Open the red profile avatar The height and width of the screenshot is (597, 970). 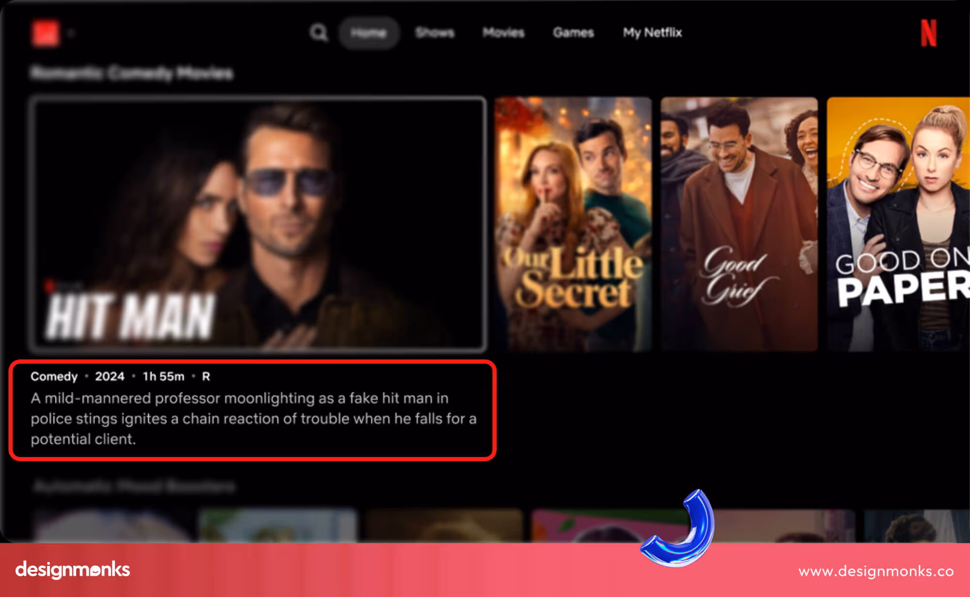(45, 33)
